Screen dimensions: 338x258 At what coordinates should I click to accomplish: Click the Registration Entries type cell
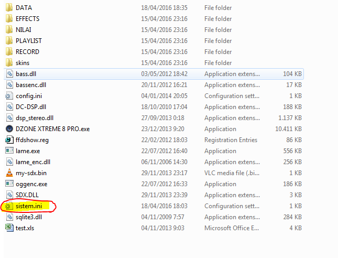click(231, 140)
